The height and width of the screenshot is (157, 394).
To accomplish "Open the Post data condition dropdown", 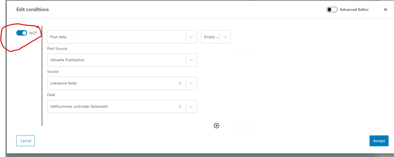I will 122,37.
